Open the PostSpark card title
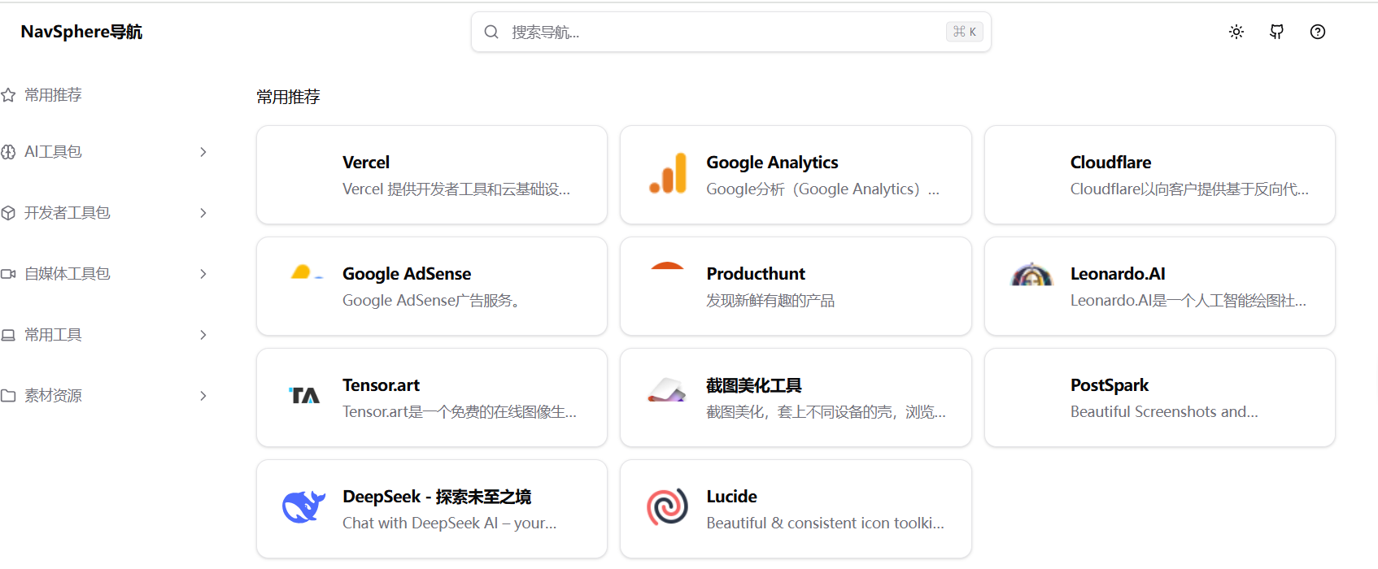 [1110, 385]
